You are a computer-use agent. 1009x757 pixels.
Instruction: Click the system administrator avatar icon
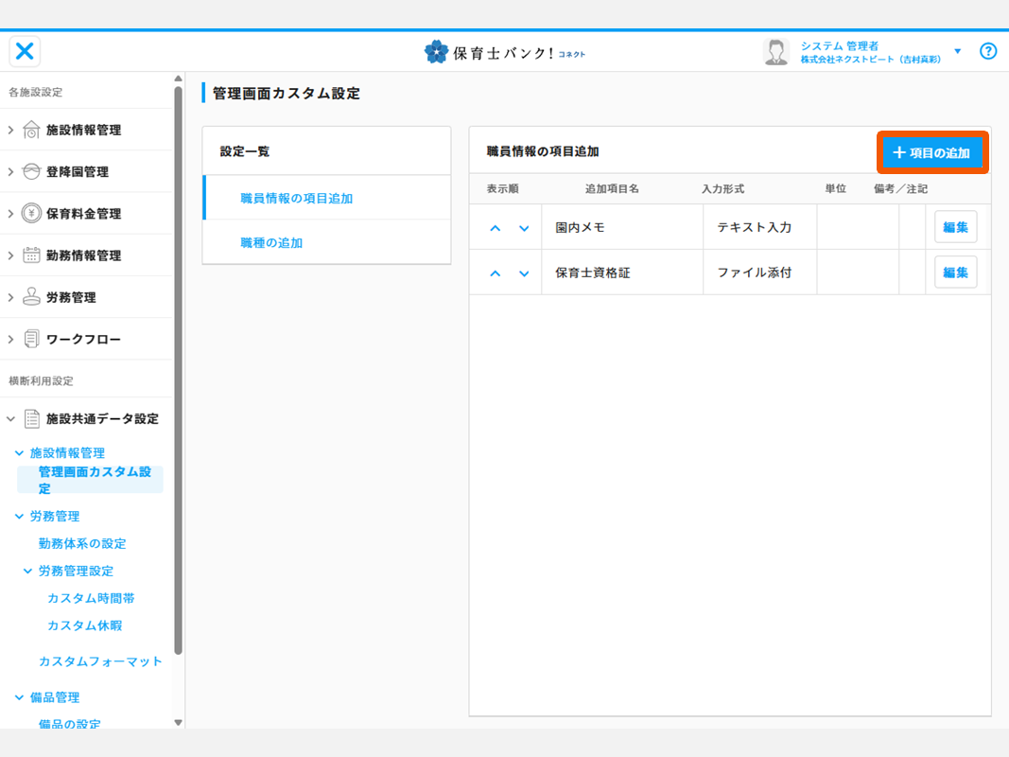pos(776,52)
